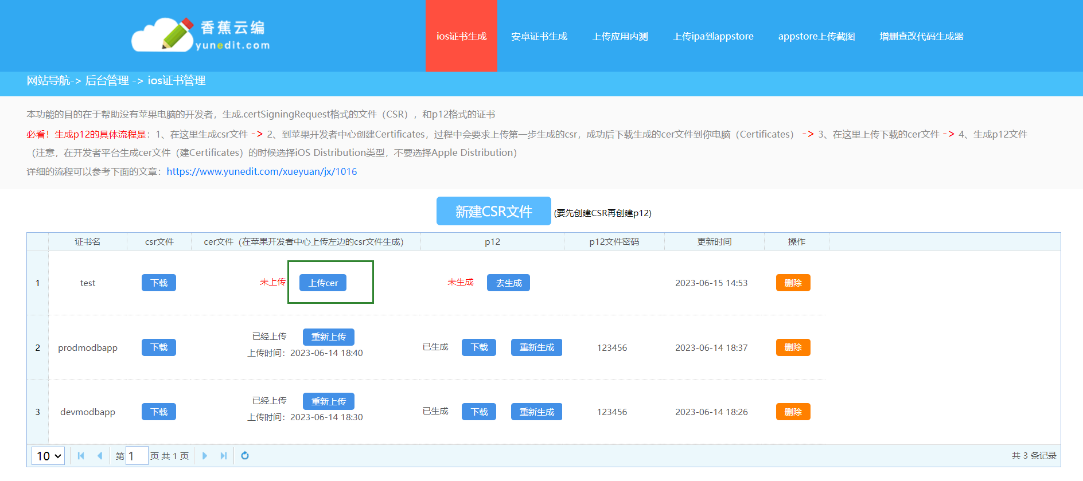Click the 操作 column header

797,242
